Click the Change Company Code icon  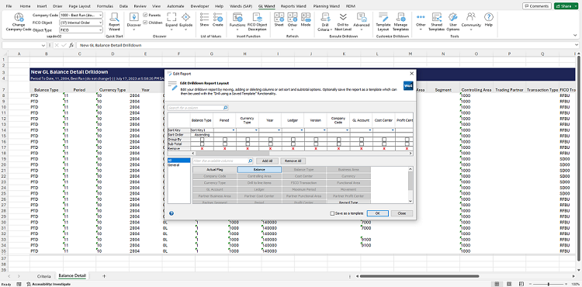click(19, 22)
